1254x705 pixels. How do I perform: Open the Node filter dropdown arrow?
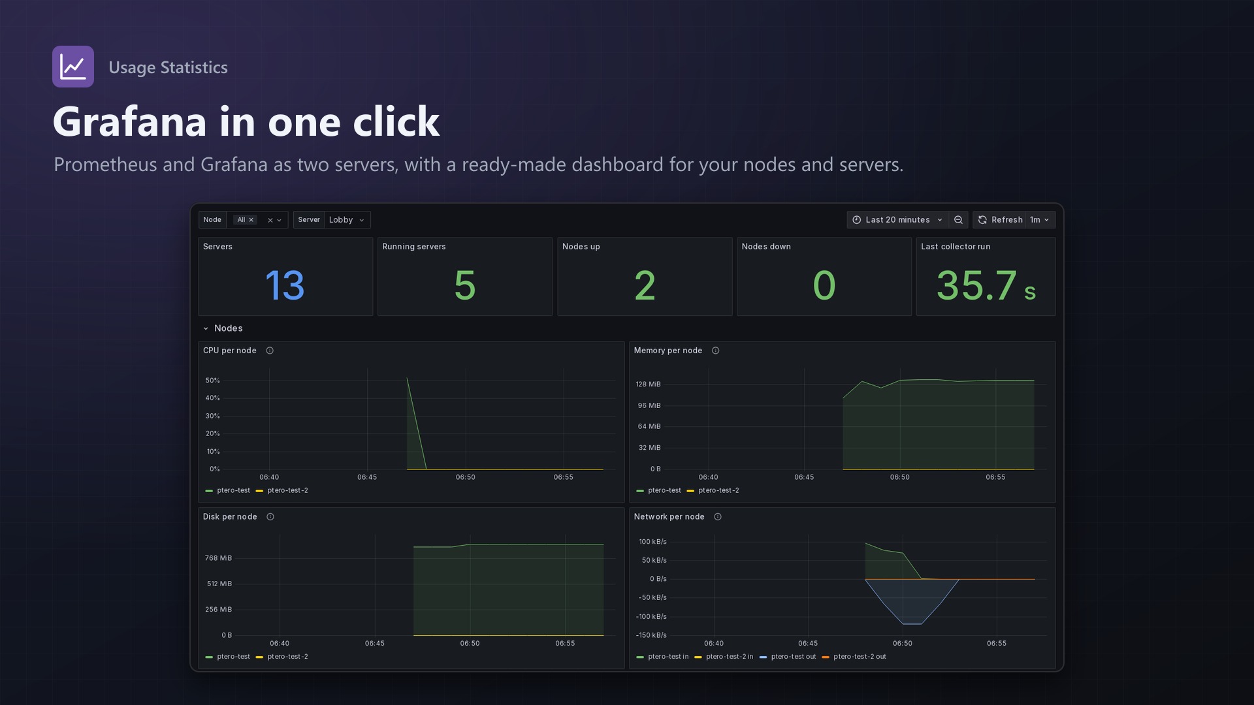[279, 221]
